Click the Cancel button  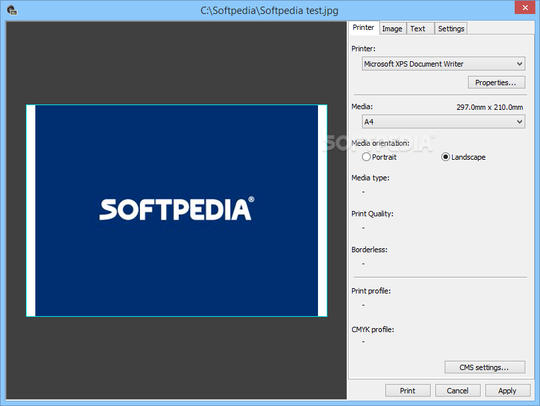point(458,391)
